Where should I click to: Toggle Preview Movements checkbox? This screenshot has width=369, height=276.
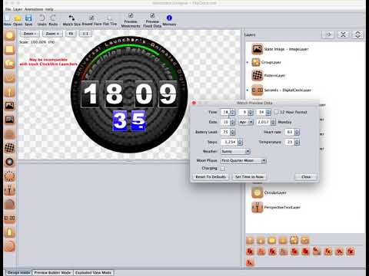click(x=131, y=15)
